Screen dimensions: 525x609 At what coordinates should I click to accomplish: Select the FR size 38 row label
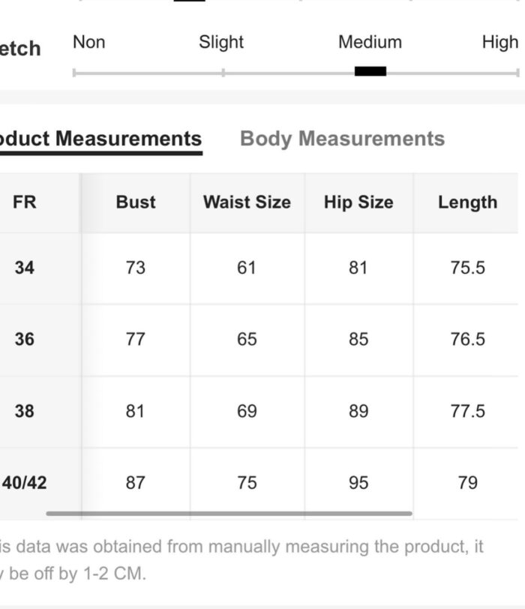25,411
